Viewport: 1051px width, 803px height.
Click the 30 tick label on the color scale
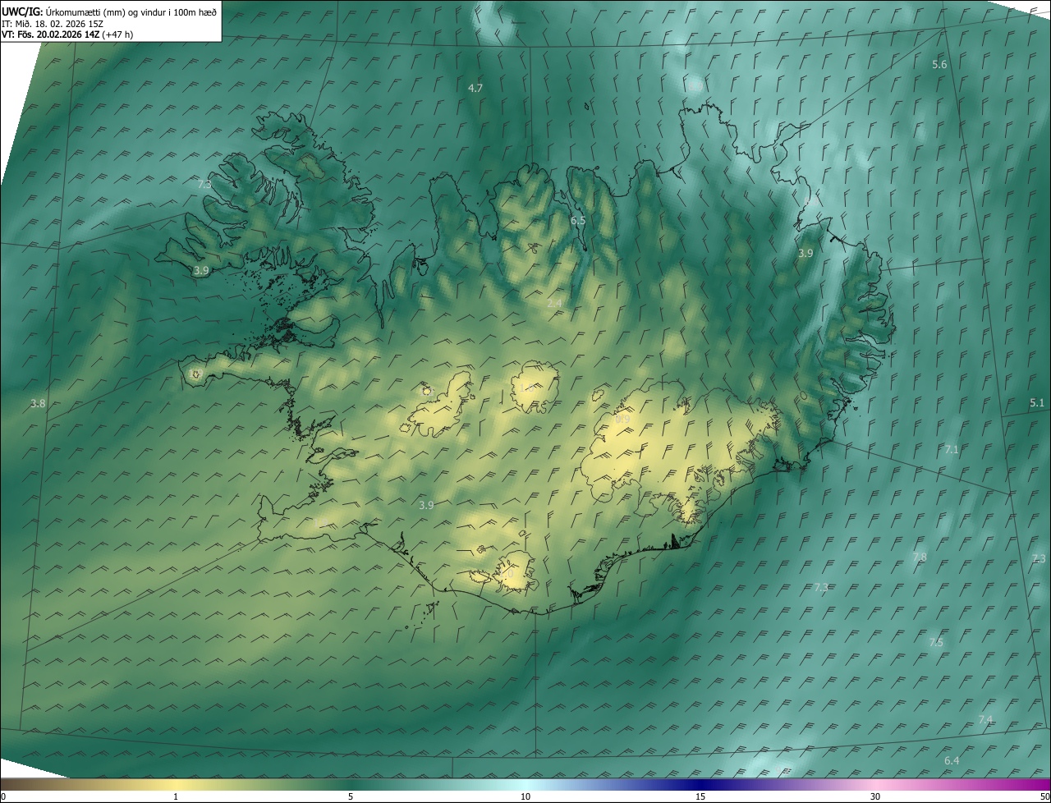coord(875,796)
